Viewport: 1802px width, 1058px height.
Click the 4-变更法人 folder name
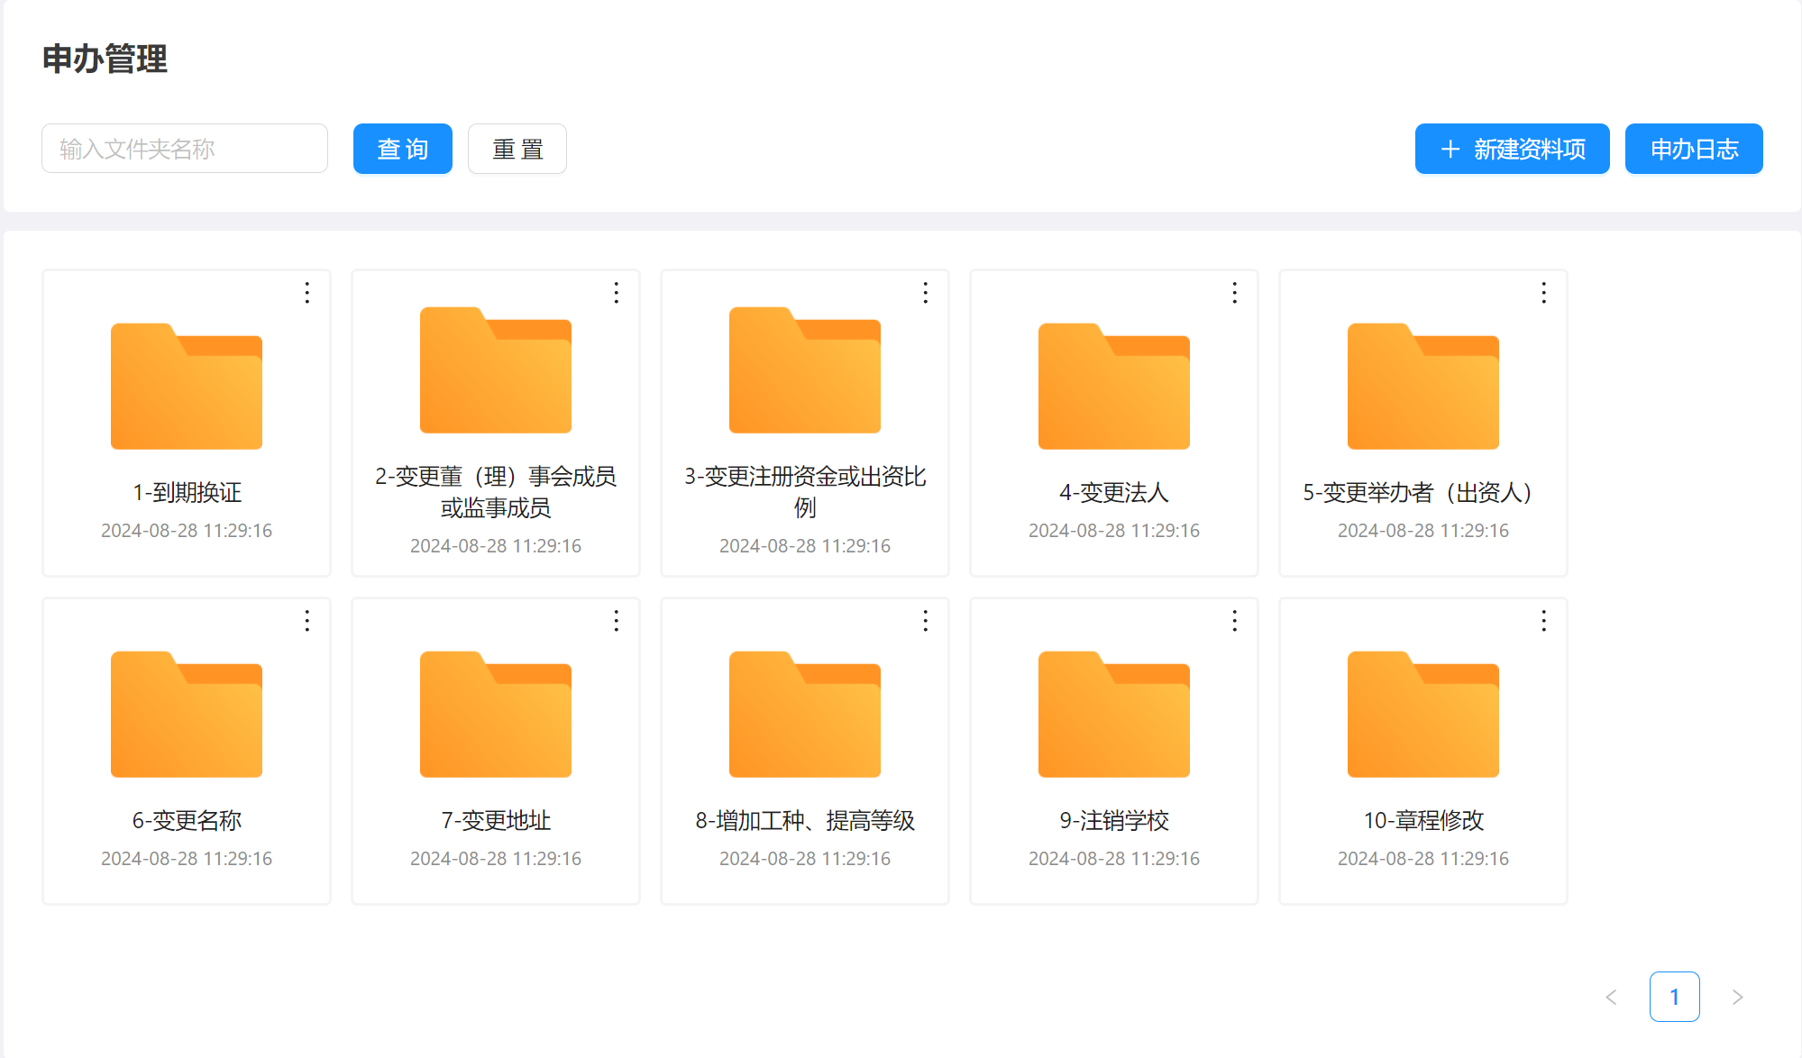[1114, 492]
